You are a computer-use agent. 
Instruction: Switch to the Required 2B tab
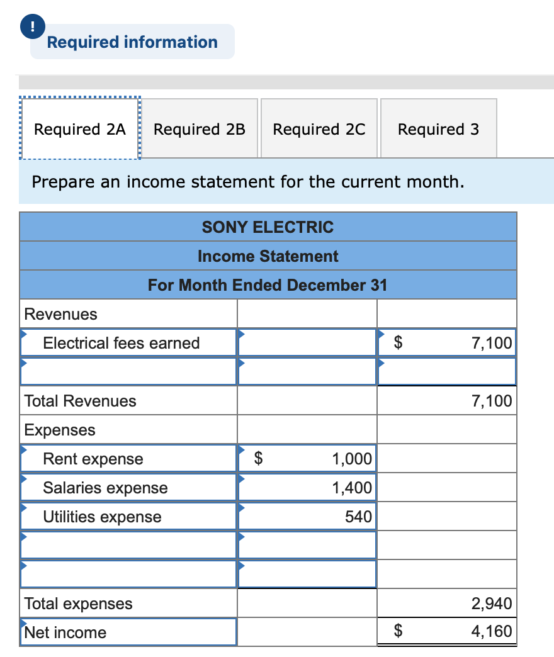point(200,128)
